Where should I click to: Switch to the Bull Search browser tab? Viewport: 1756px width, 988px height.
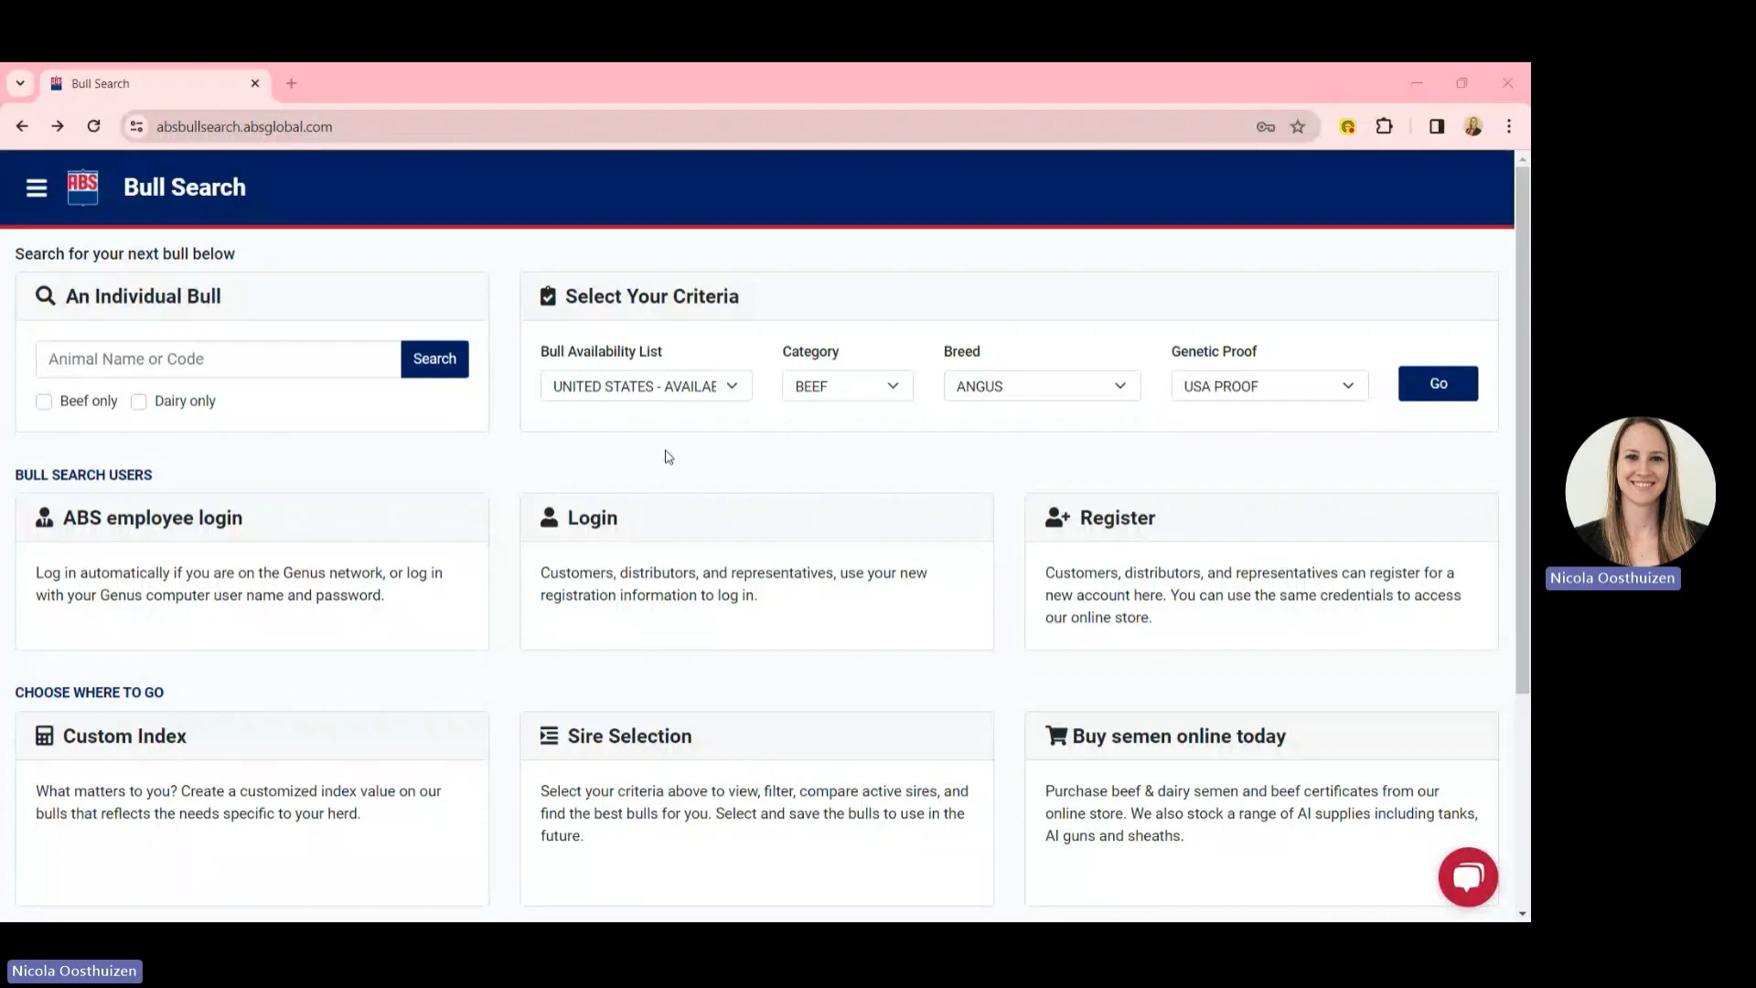coord(137,83)
